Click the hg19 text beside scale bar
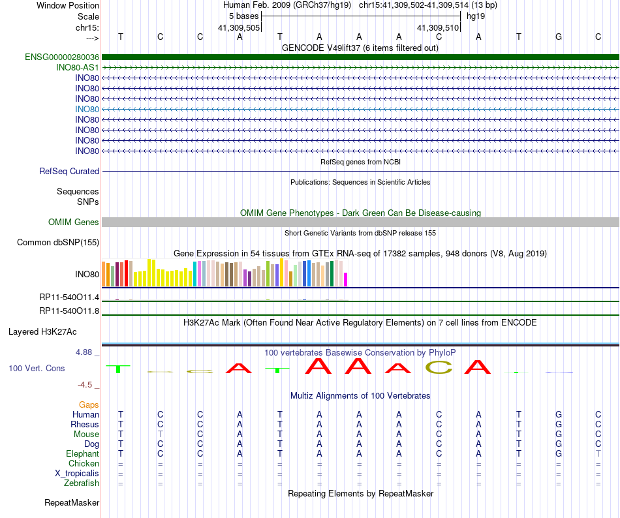The image size is (620, 518). tap(476, 16)
